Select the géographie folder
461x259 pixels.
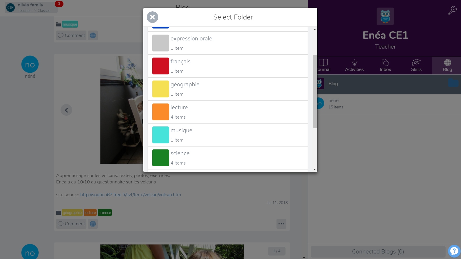click(x=228, y=89)
